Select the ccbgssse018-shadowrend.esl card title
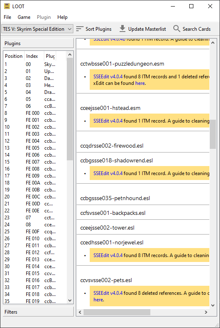 click(x=117, y=160)
